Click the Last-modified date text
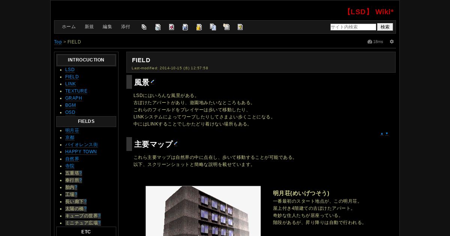 pos(170,68)
